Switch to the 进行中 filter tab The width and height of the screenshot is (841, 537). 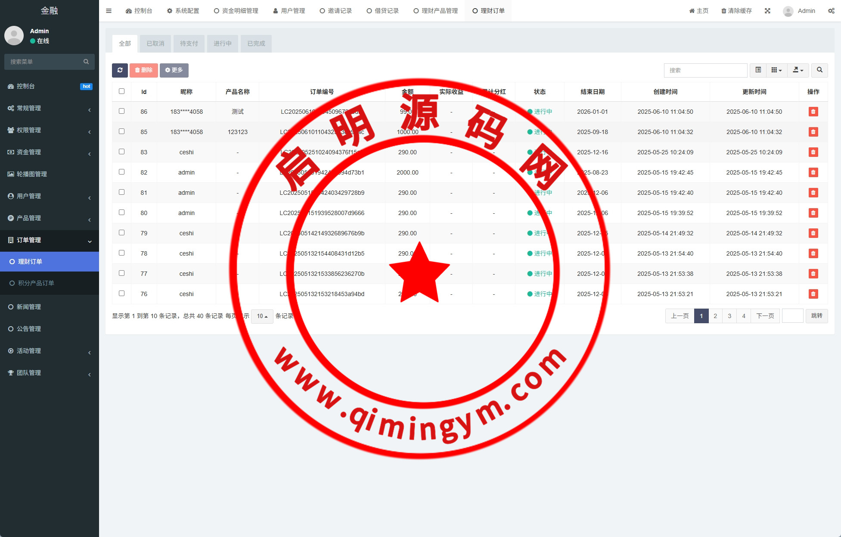click(x=222, y=44)
